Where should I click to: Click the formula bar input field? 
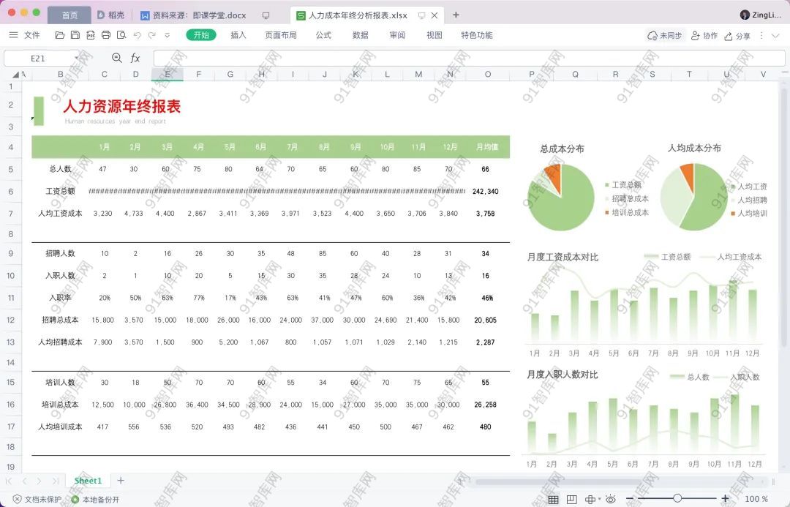pos(461,58)
